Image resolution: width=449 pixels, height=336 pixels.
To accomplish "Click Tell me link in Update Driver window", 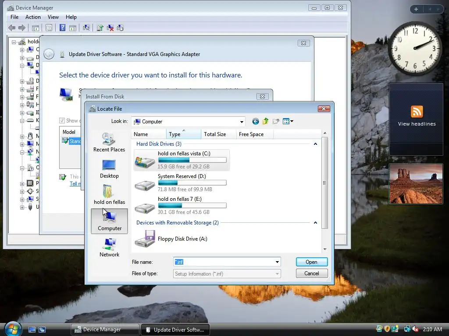I will point(75,184).
